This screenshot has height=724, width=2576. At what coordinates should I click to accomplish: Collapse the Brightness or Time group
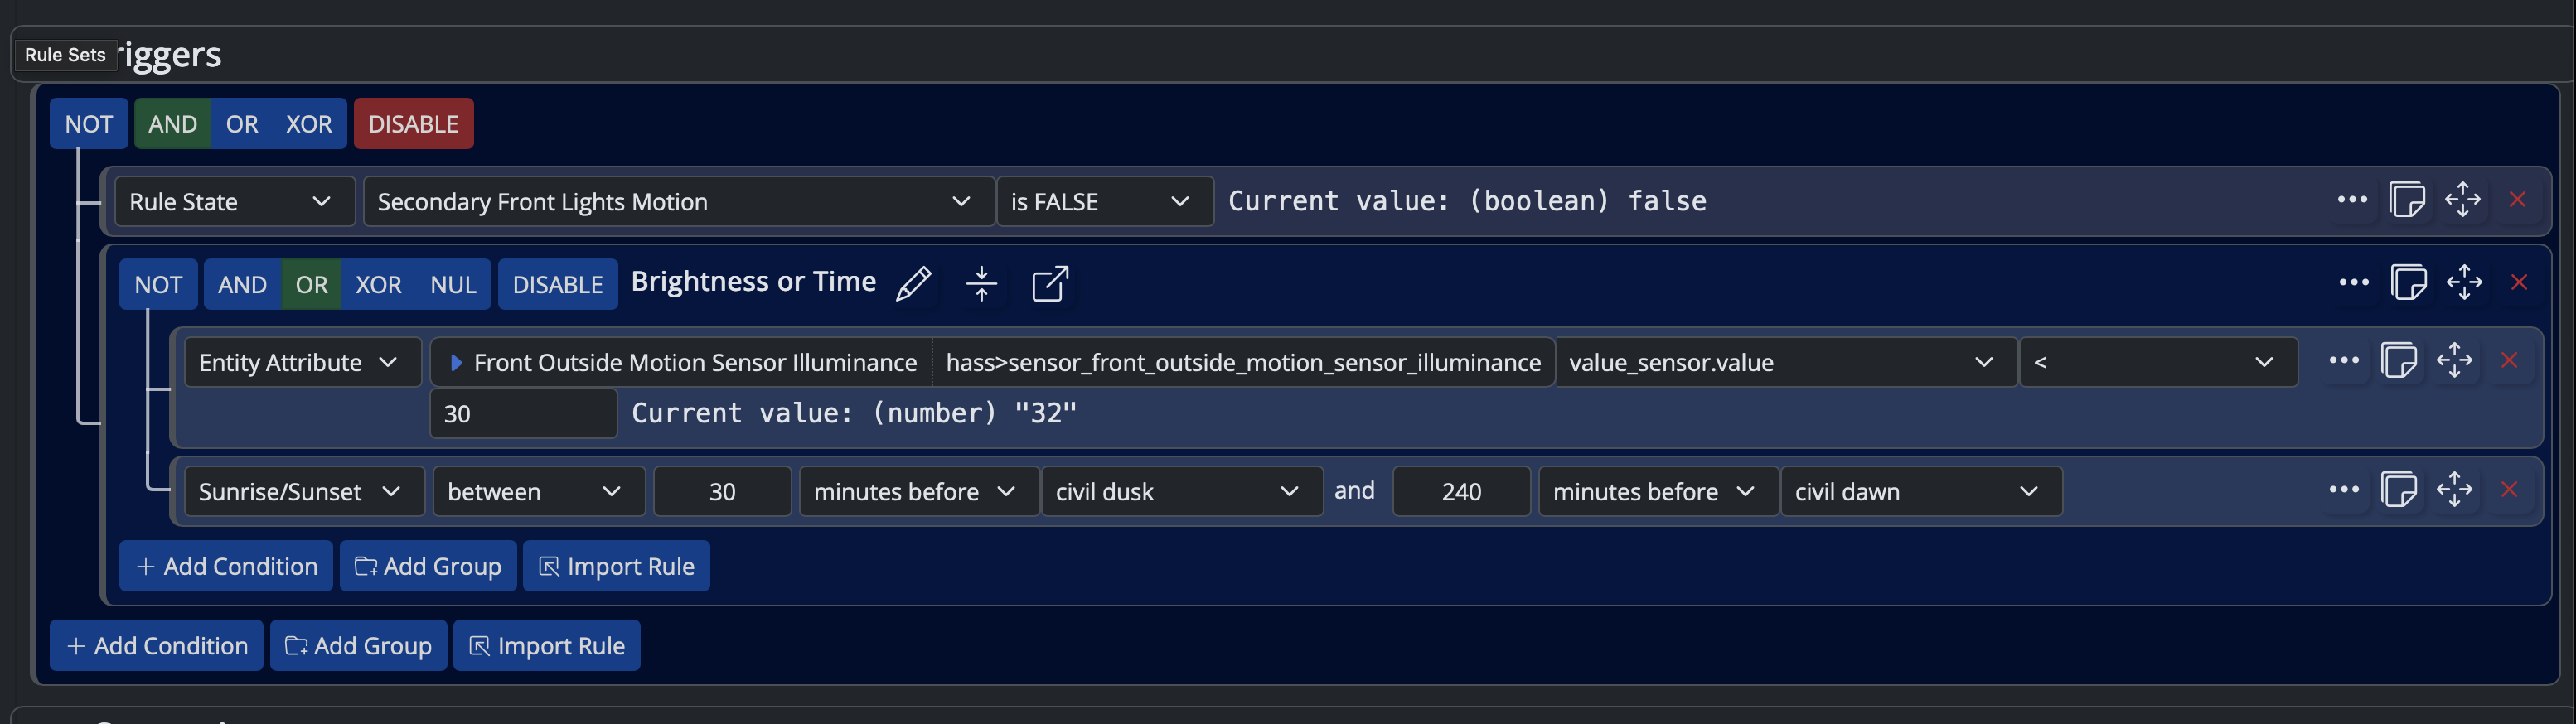(x=981, y=284)
